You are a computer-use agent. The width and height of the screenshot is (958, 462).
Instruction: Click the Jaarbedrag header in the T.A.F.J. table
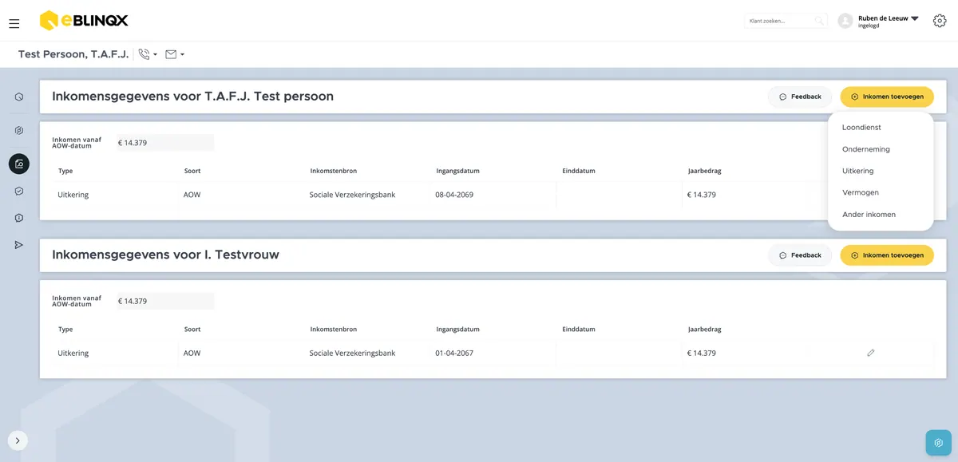(705, 171)
